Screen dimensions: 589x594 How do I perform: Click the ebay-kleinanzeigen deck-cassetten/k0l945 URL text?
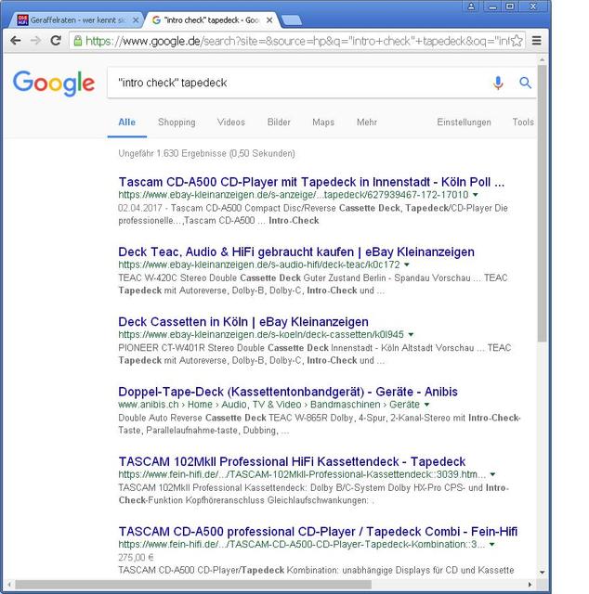[261, 334]
